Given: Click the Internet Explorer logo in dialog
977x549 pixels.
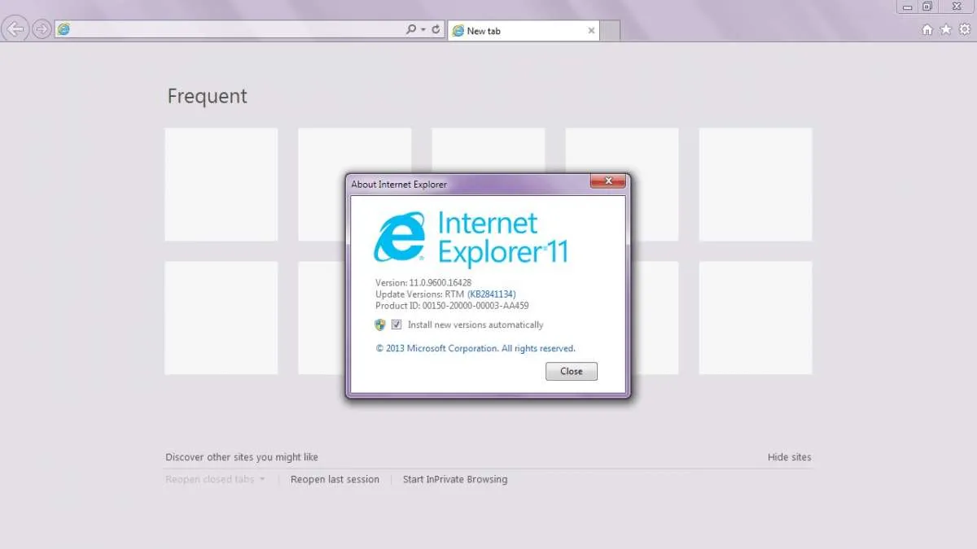Looking at the screenshot, I should pos(400,237).
